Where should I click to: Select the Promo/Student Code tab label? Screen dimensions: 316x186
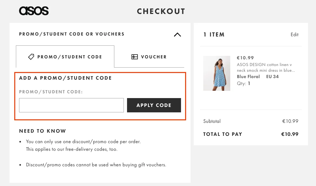70,57
